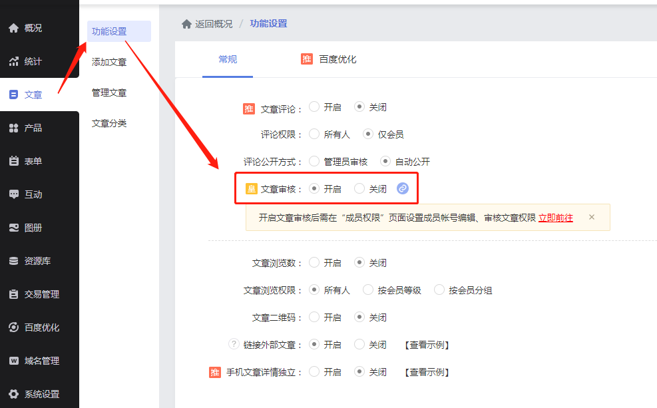Turn off 文章审核 with 关闭 radio

(359, 188)
